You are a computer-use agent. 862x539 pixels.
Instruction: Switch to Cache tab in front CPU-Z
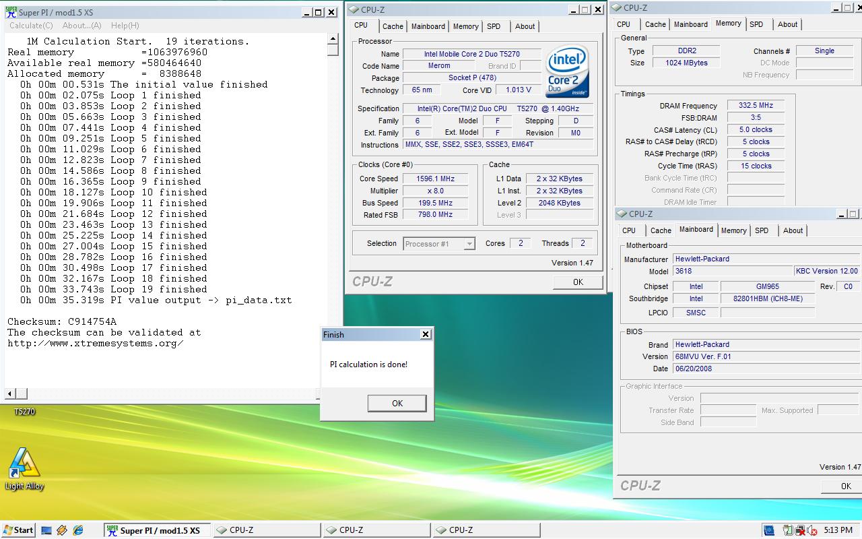pyautogui.click(x=393, y=26)
